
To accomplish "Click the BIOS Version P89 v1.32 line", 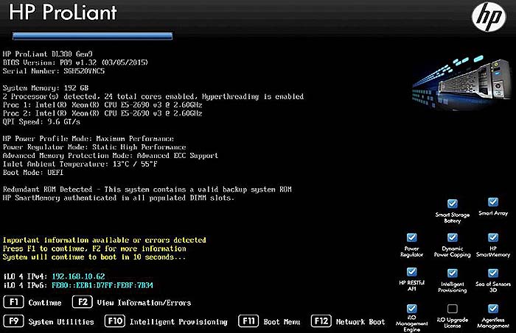I will 75,62.
